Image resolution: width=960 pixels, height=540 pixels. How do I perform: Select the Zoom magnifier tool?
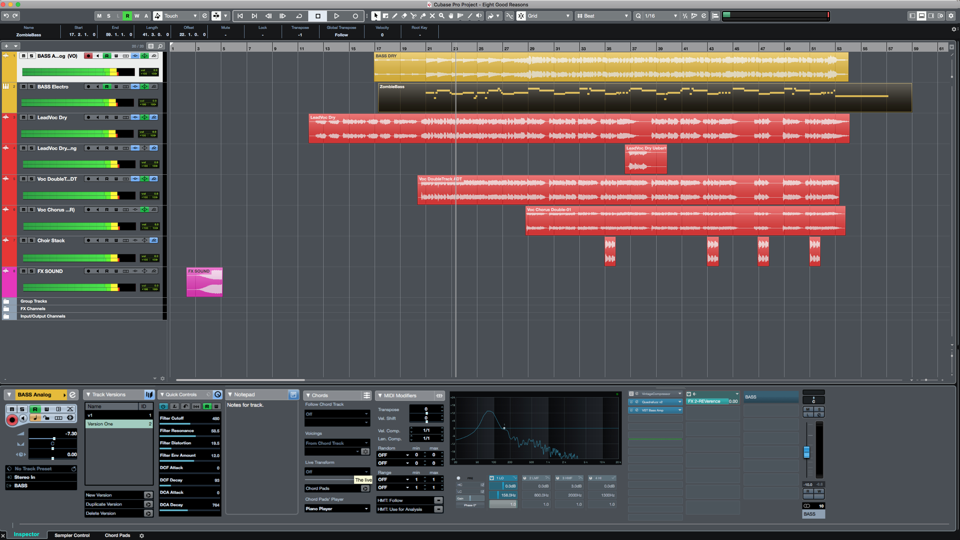coord(441,16)
